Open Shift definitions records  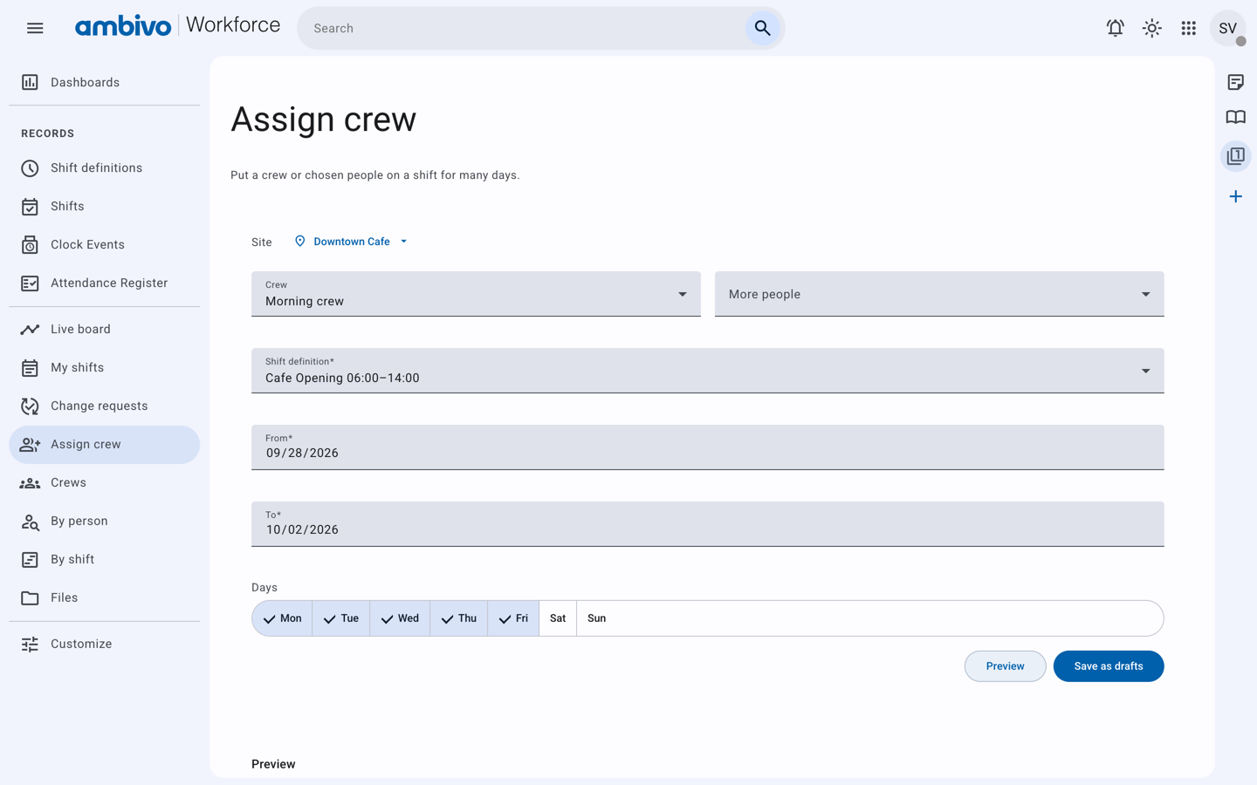coord(104,167)
